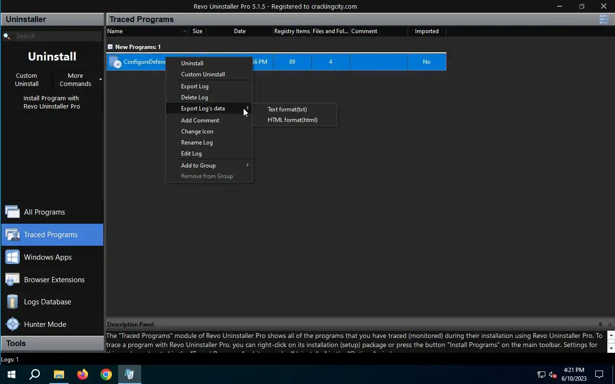Click the large Uninstall button

coord(52,56)
